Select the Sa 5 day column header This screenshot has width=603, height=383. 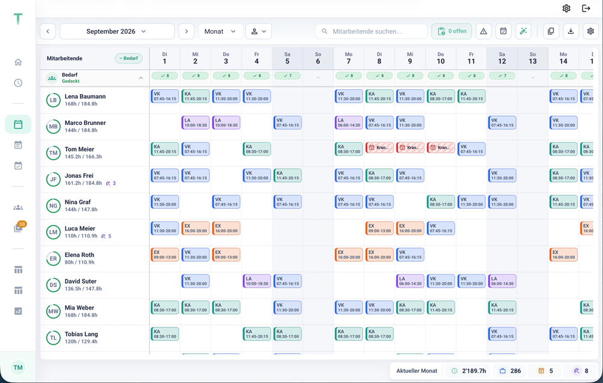point(287,58)
